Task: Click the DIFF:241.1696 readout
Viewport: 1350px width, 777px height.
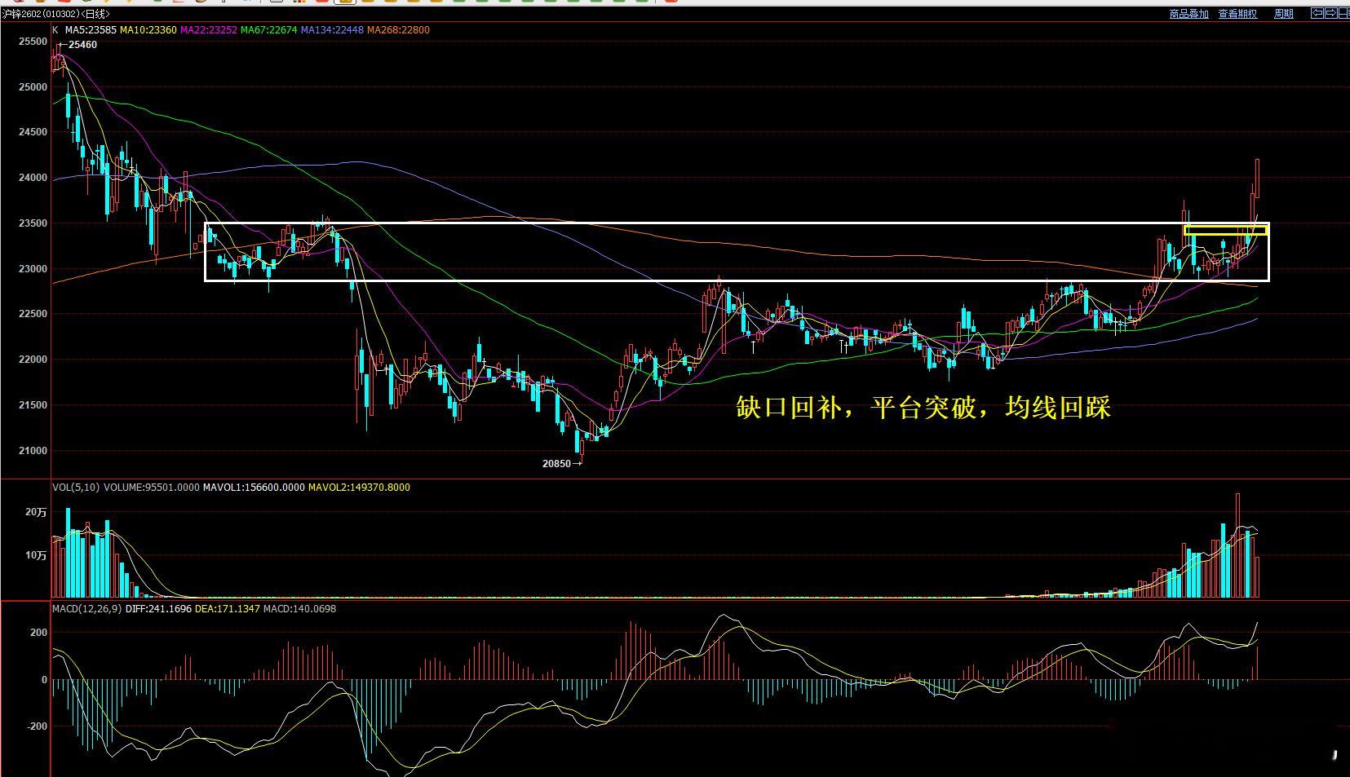Action: [158, 609]
